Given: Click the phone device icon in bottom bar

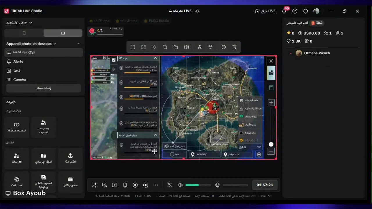Looking at the screenshot, I should (x=125, y=185).
